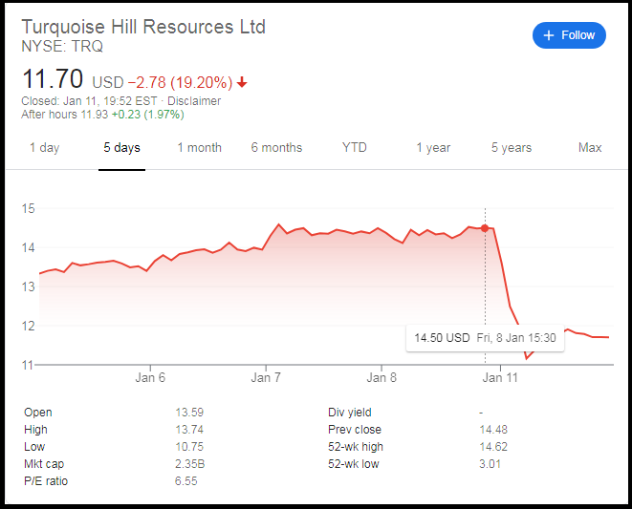
Task: Click the P/E ratio value 6.55
Action: click(186, 481)
